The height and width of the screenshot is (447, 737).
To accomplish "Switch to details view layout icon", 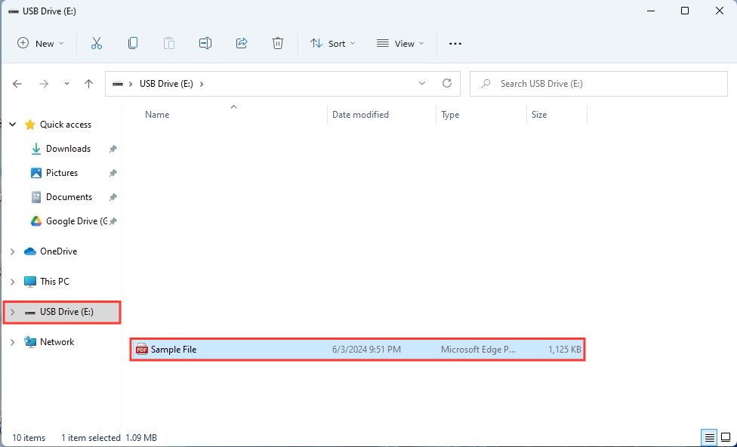I will [x=710, y=437].
